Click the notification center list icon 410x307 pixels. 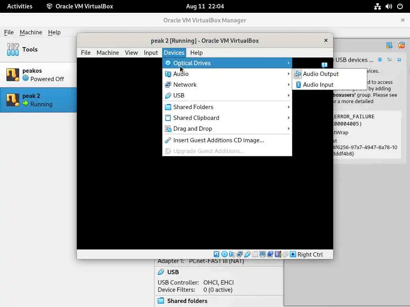click(x=389, y=46)
